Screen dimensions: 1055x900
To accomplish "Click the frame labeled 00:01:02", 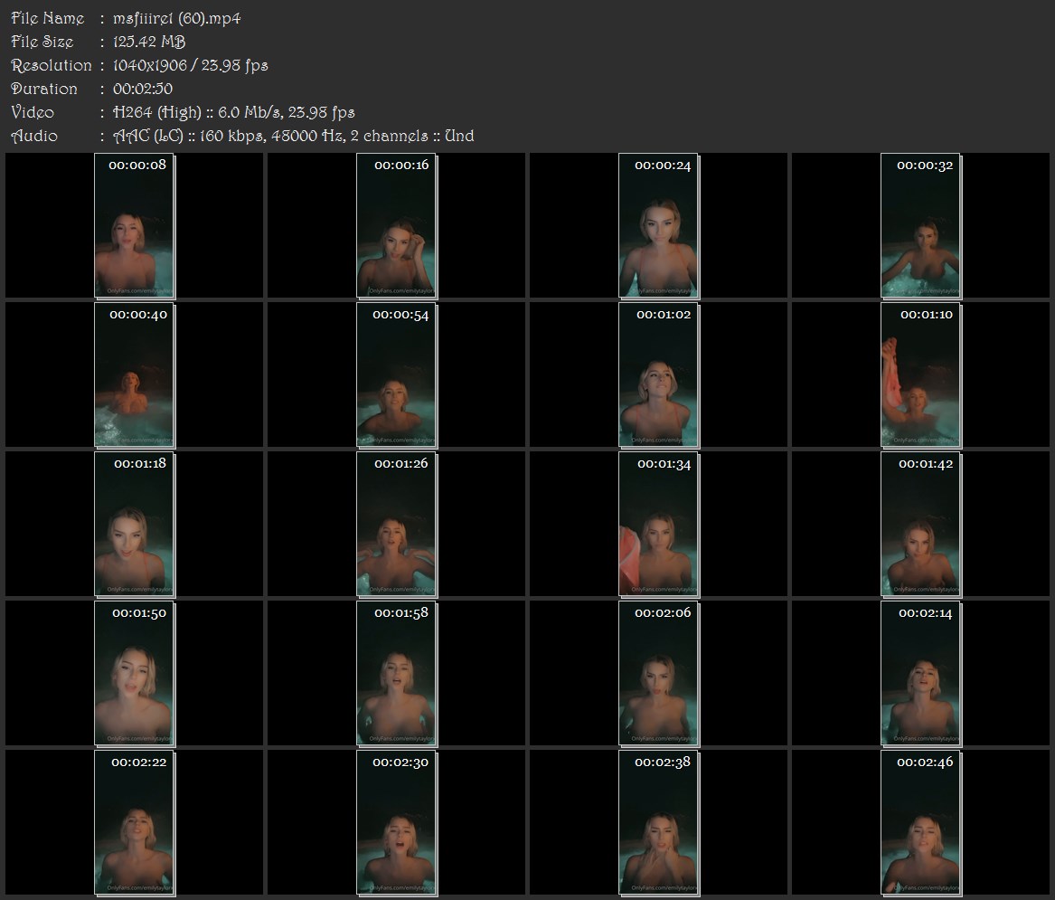I will coord(659,375).
